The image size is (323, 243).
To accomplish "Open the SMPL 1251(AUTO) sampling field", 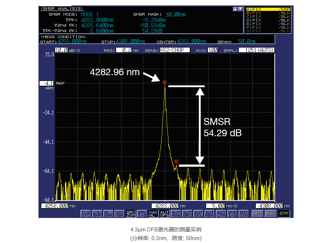I will click(x=257, y=50).
